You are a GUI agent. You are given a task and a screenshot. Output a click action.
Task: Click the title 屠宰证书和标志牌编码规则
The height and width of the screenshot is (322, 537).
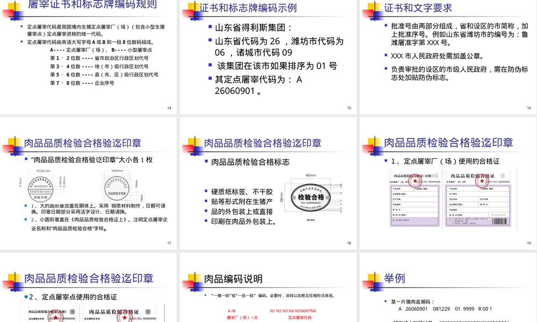[92, 4]
